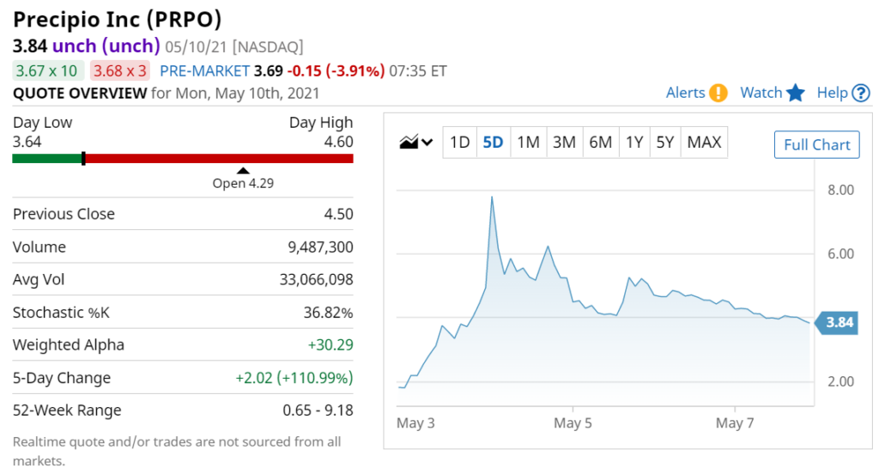The height and width of the screenshot is (474, 879).
Task: Click the red ask 3.68 x 3 box
Action: 120,70
